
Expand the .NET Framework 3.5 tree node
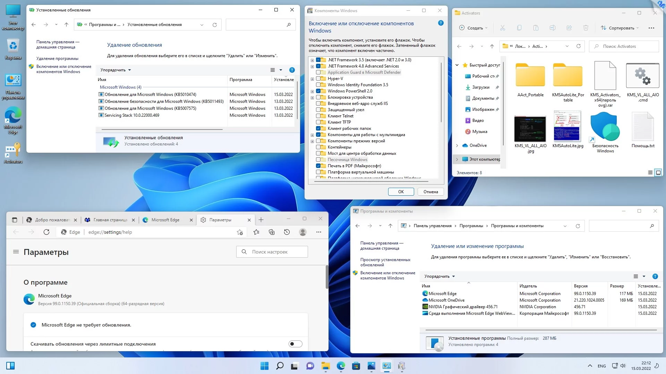(x=312, y=60)
